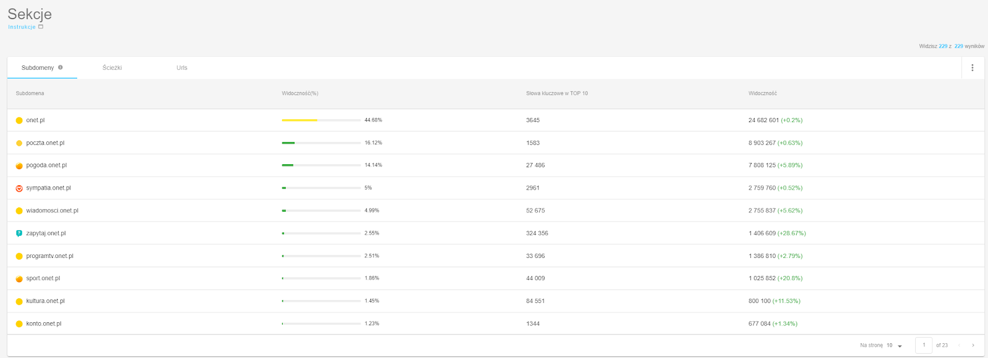Click the visibility value 677 084
Screen dimensions: 988x358
[760, 324]
